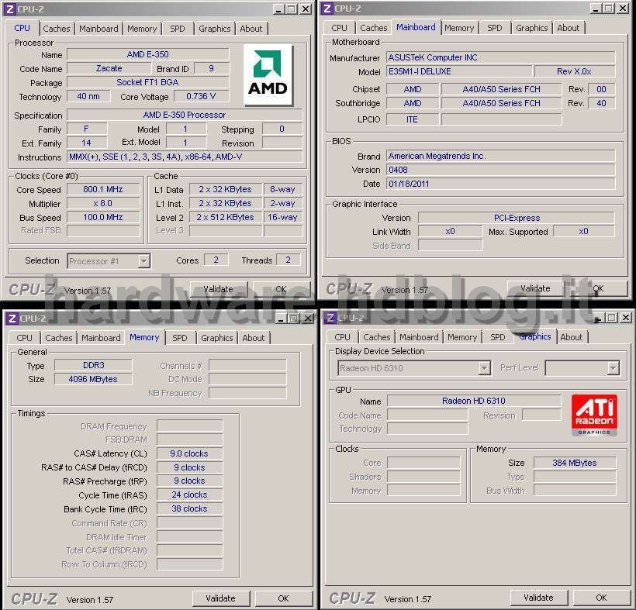
Task: Click the memory Type value 'DDR3'
Action: click(93, 365)
